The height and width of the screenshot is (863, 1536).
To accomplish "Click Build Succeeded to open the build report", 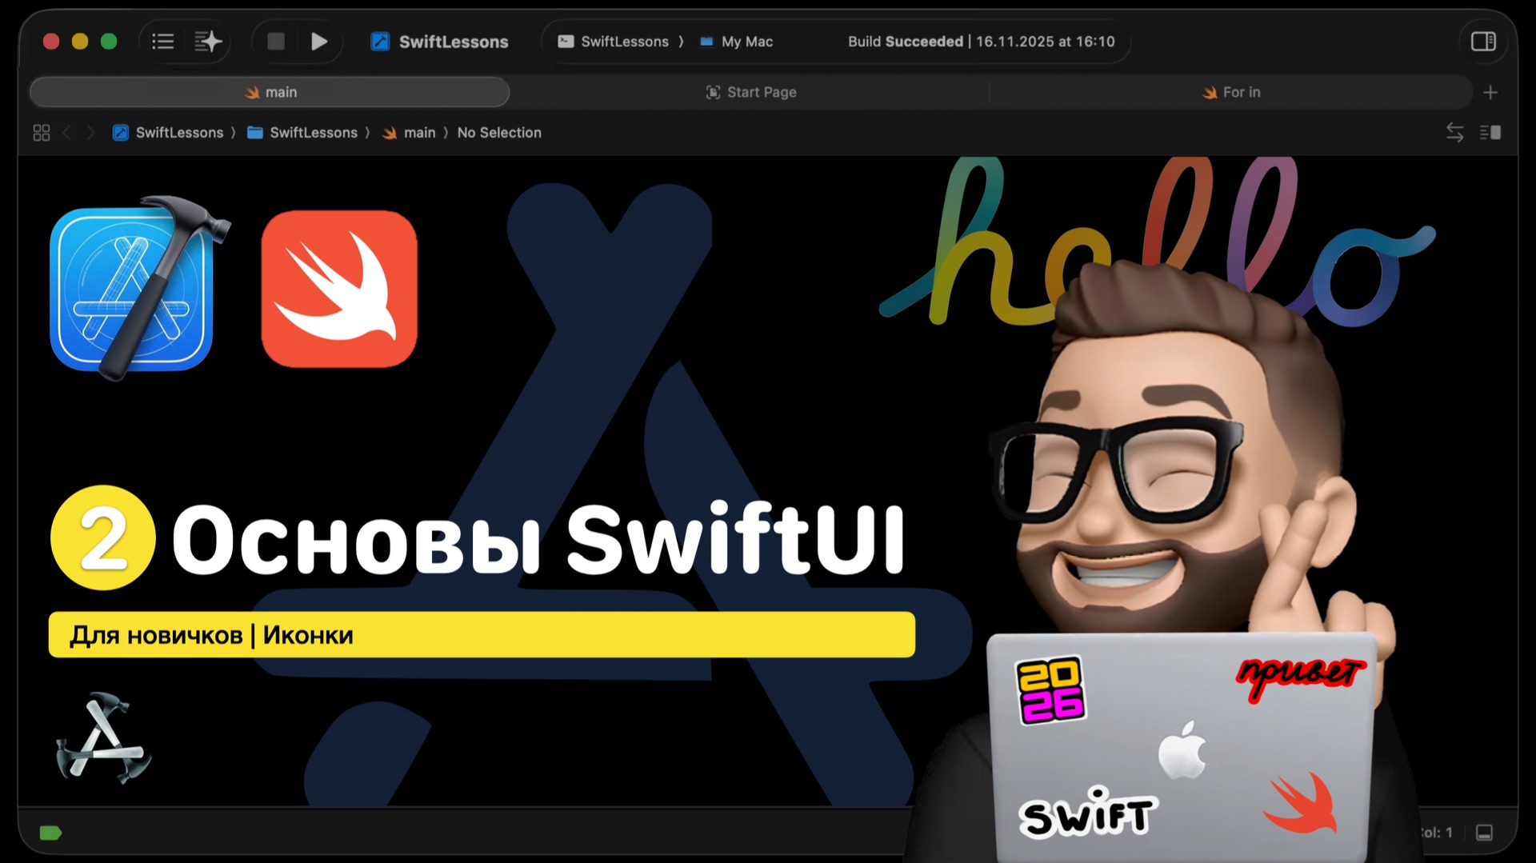I will tap(904, 41).
